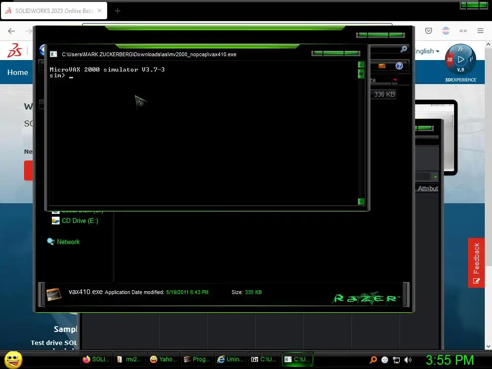Image resolution: width=492 pixels, height=369 pixels.
Task: Open the 7-Zip C:\U... taskbar button
Action: (x=264, y=359)
